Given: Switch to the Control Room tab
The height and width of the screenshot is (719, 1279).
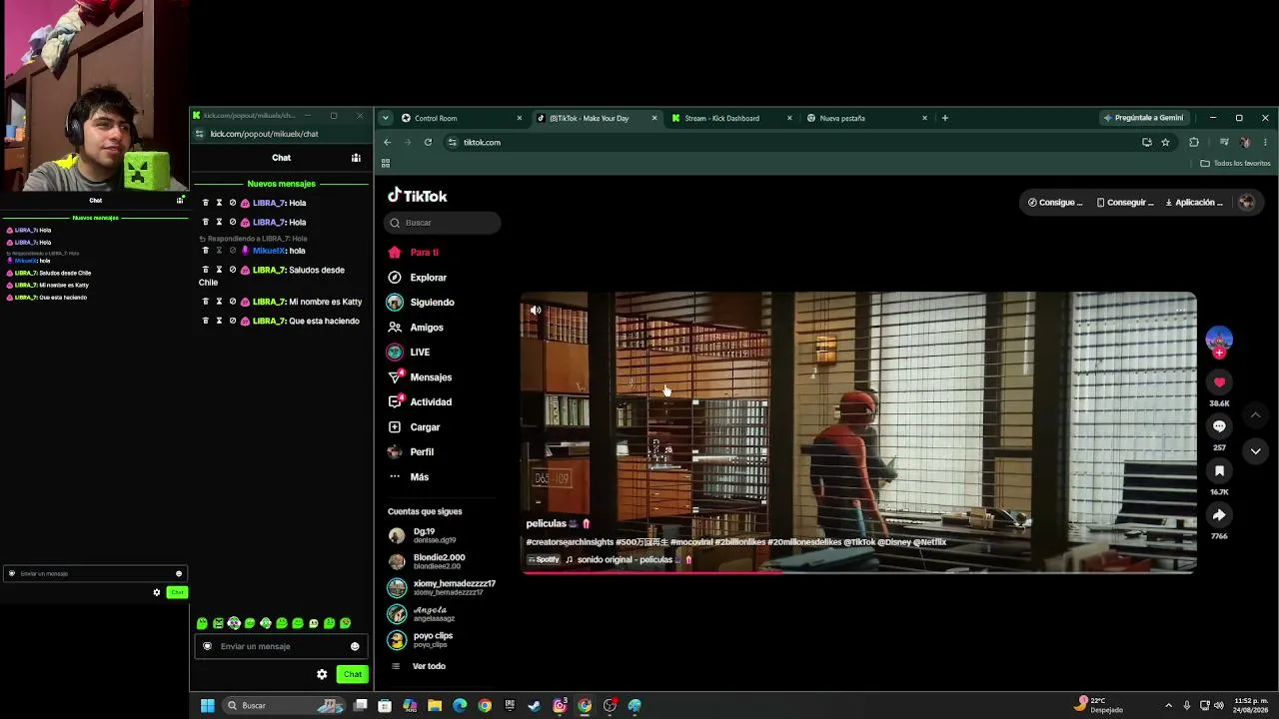Looking at the screenshot, I should 462,118.
